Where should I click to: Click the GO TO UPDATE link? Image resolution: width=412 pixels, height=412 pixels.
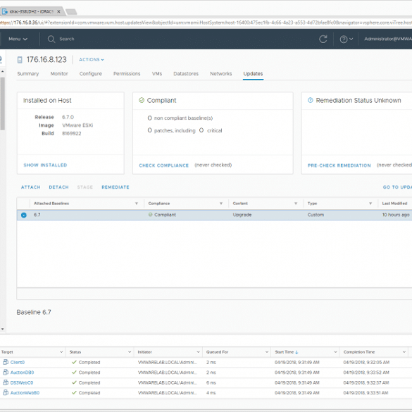397,187
